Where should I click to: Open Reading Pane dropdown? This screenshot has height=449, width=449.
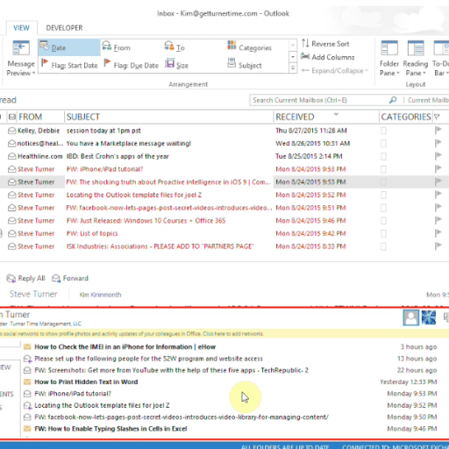coord(416,59)
